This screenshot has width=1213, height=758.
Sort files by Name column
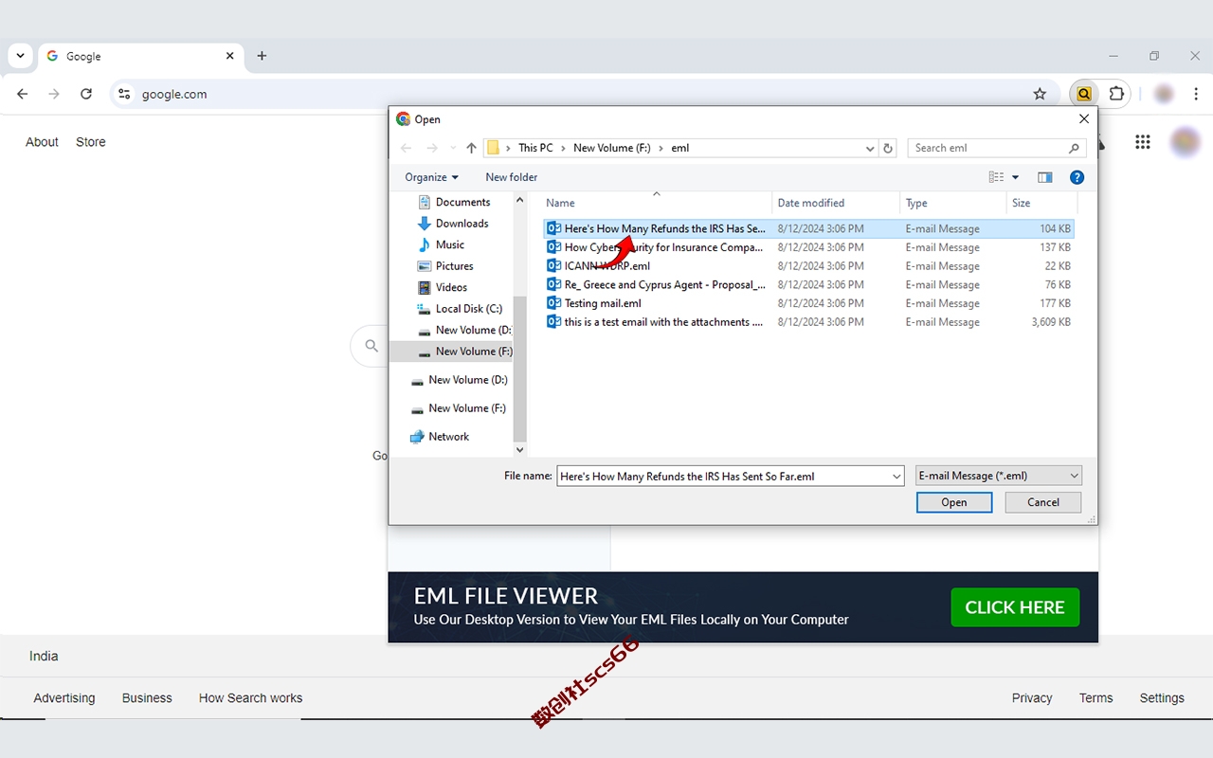(656, 203)
